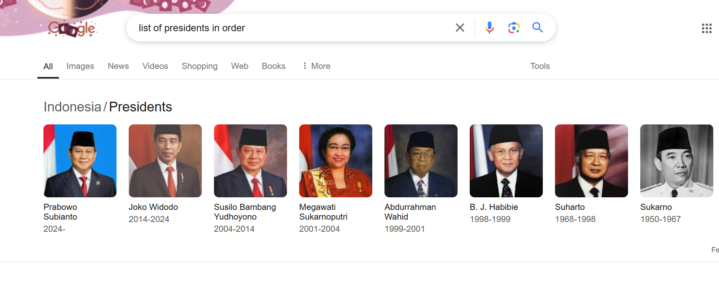Start voice search with microphone icon
The height and width of the screenshot is (282, 719).
click(489, 28)
